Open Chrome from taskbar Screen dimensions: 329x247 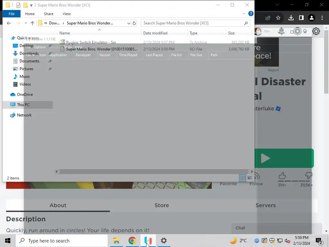(132, 241)
